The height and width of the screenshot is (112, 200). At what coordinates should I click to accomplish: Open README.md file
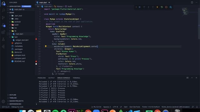click(x=19, y=61)
